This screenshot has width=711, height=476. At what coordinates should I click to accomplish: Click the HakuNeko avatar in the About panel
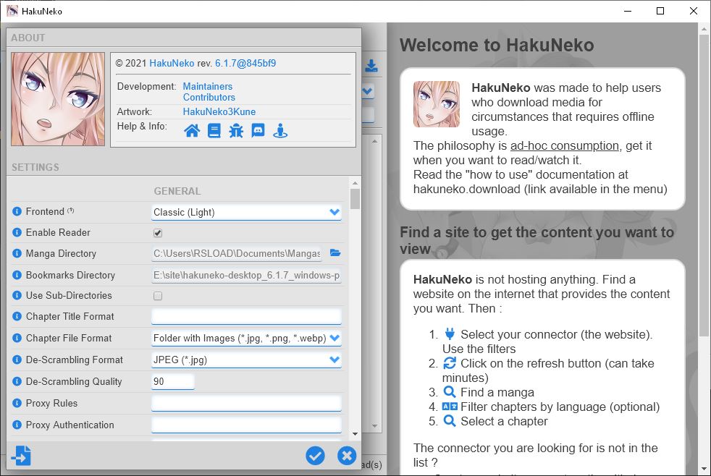click(58, 99)
